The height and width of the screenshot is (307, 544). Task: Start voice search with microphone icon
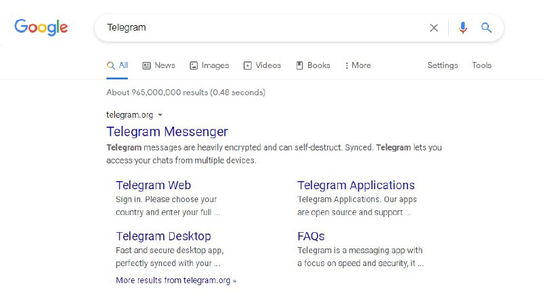463,27
